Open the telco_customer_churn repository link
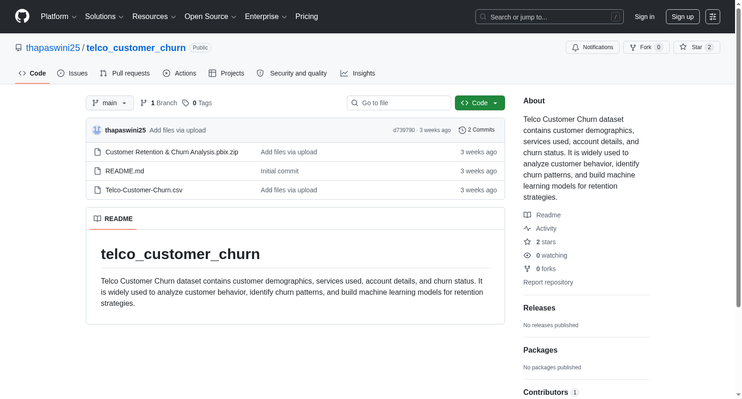This screenshot has width=742, height=399. 136,48
